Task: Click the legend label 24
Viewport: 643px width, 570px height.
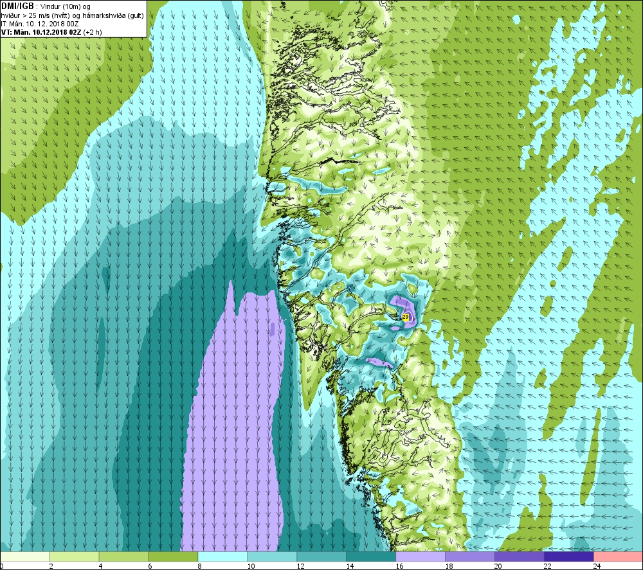Action: (x=597, y=566)
